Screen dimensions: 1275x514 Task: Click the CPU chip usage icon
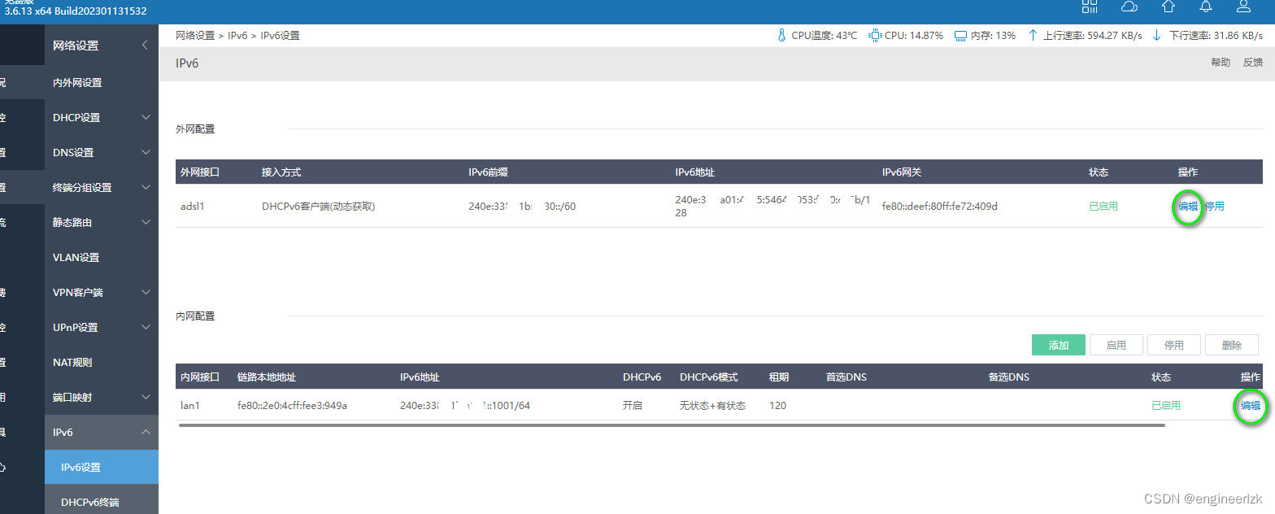[x=875, y=36]
